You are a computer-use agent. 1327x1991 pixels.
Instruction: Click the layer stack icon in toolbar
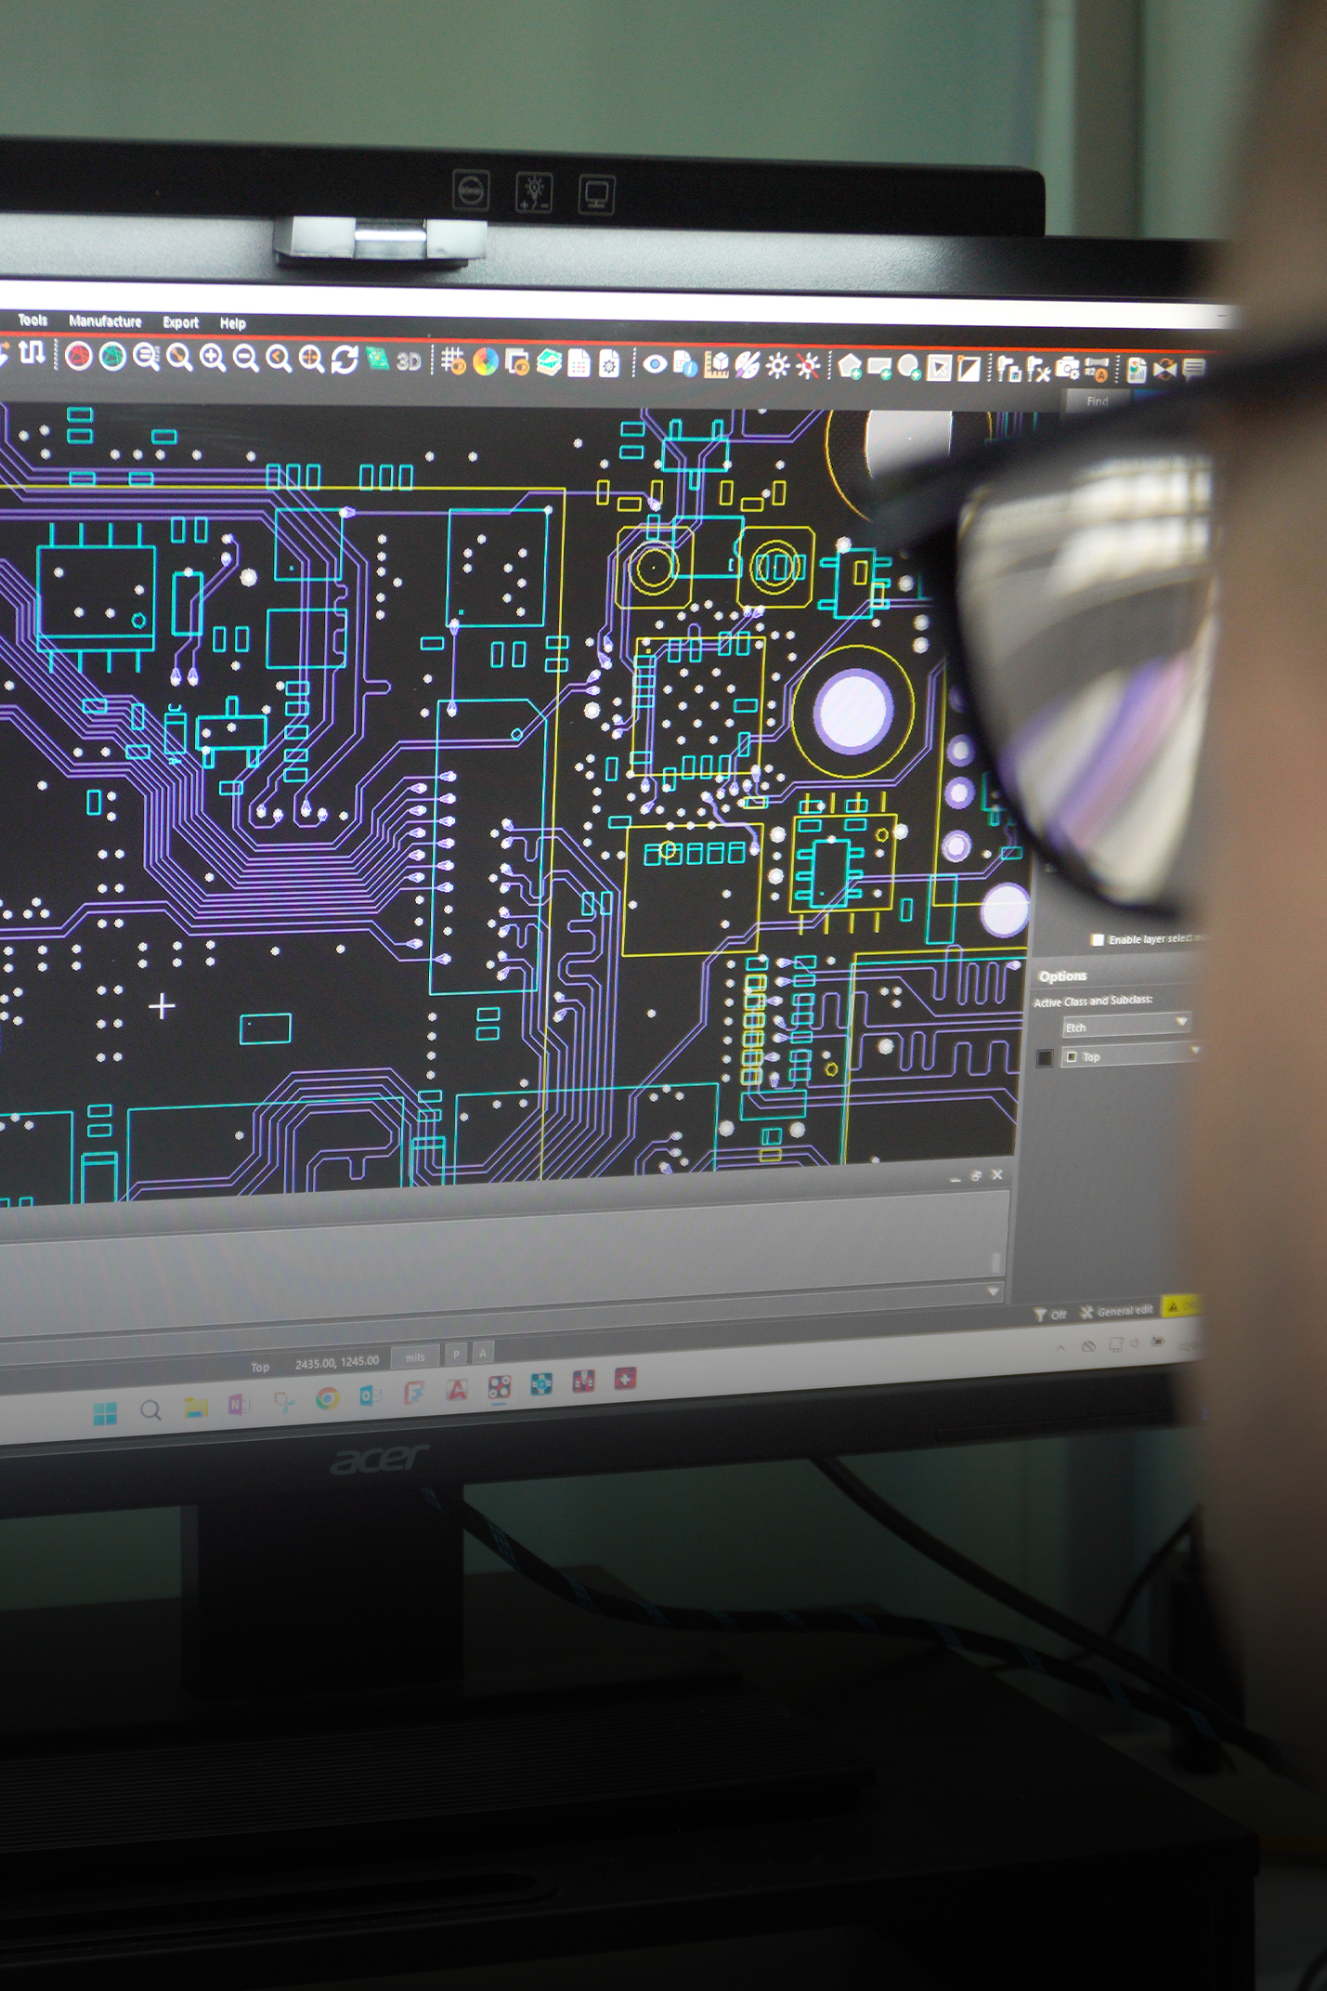click(548, 362)
